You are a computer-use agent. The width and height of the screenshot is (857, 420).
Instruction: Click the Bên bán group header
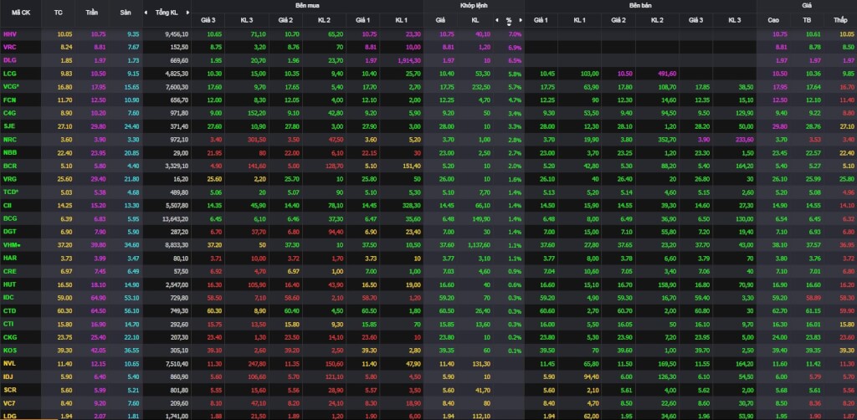tap(640, 5)
